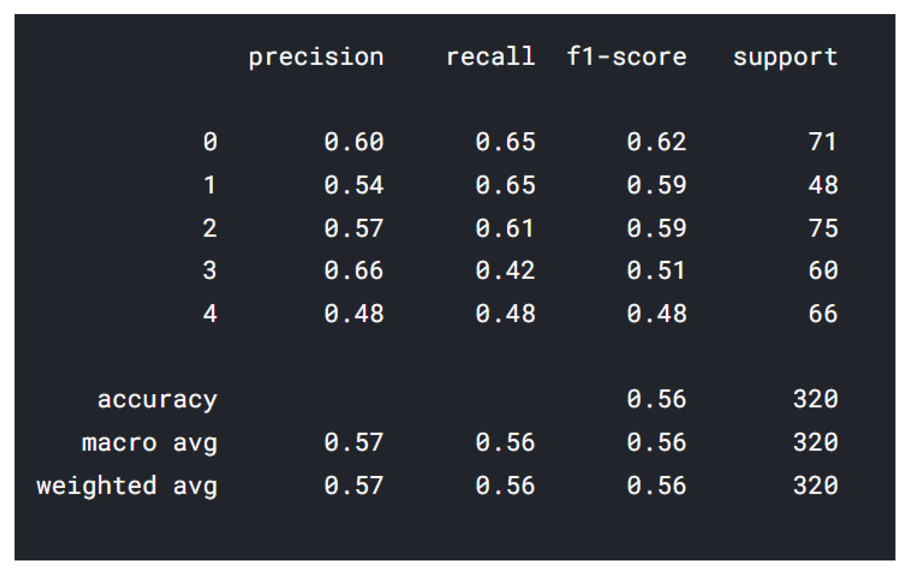Select the class 0 row label
910x575 pixels.
click(210, 142)
